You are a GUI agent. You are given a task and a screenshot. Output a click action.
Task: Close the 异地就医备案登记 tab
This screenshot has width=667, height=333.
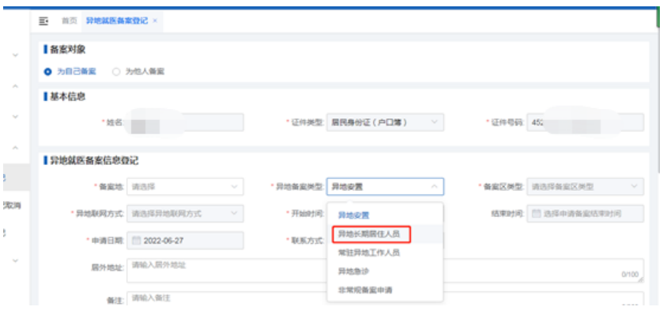point(155,20)
